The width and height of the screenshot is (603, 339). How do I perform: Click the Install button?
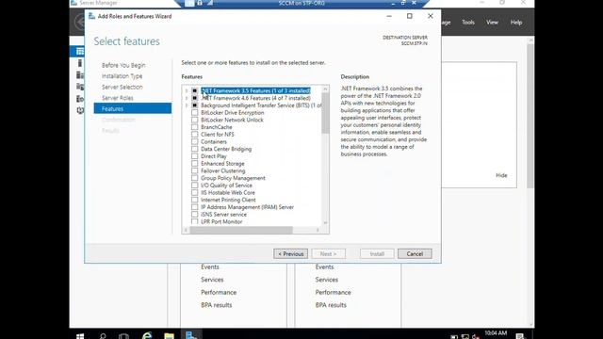(377, 253)
